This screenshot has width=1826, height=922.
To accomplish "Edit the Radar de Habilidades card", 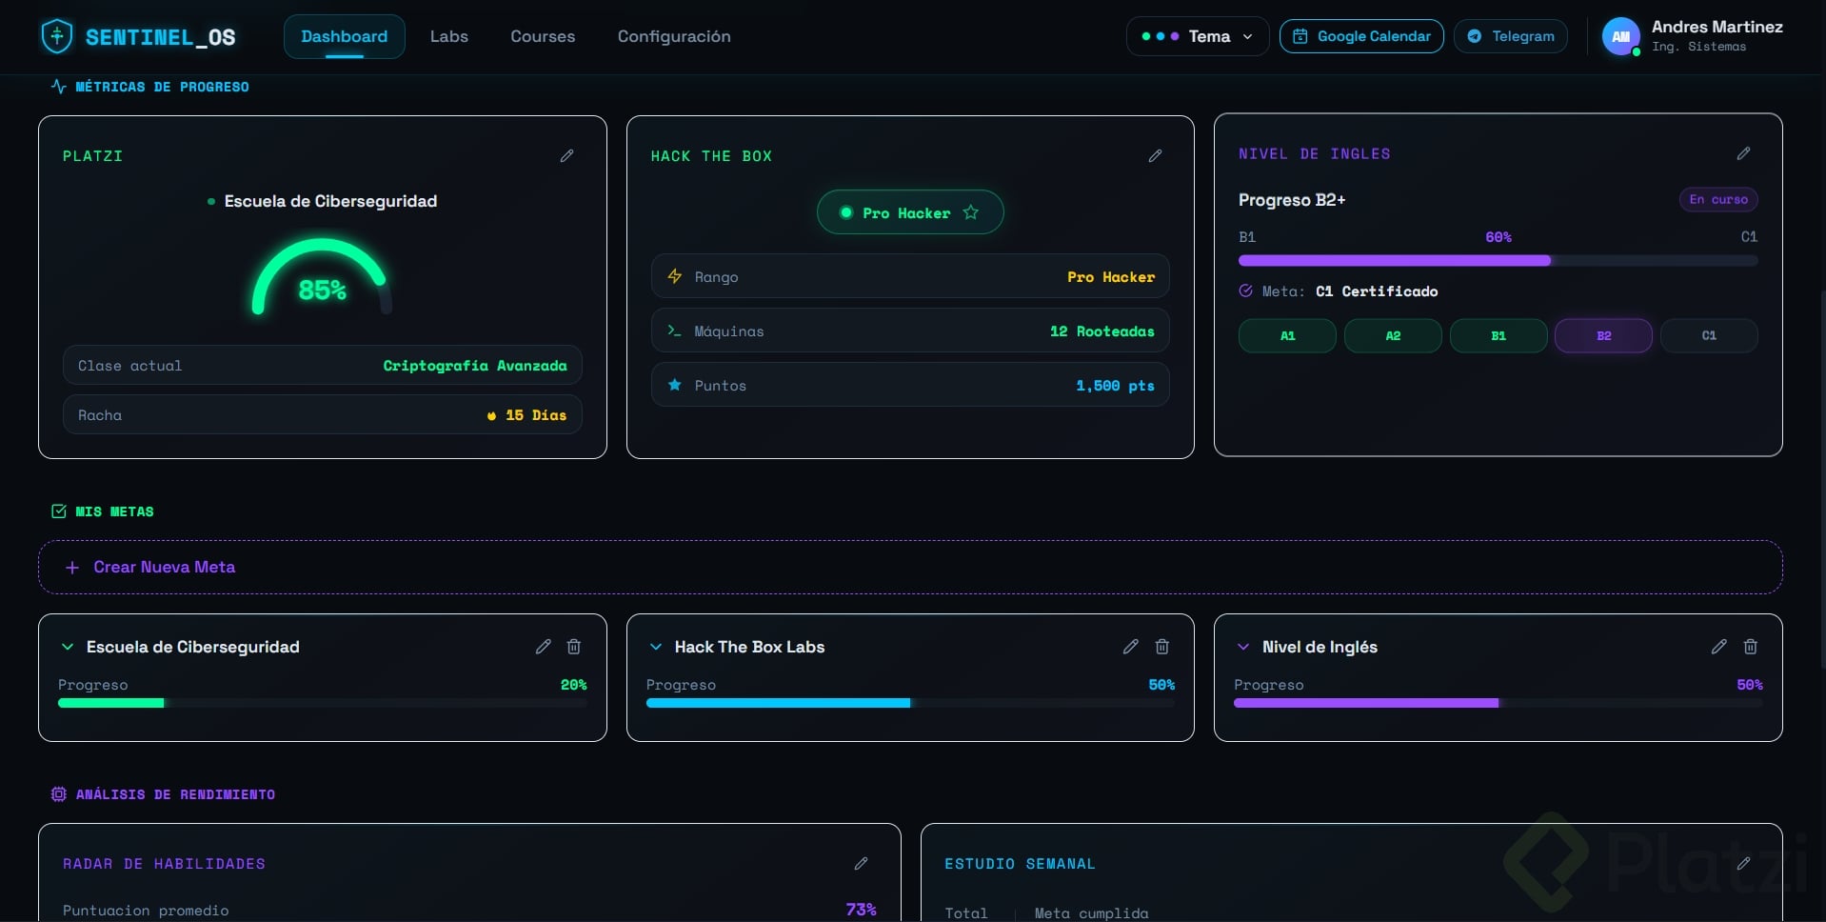I will 861,863.
